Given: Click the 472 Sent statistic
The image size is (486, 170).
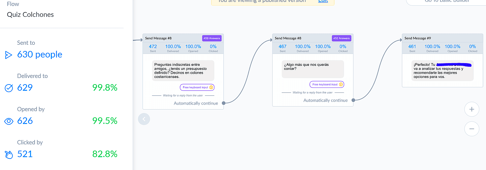Looking at the screenshot, I should tap(153, 48).
